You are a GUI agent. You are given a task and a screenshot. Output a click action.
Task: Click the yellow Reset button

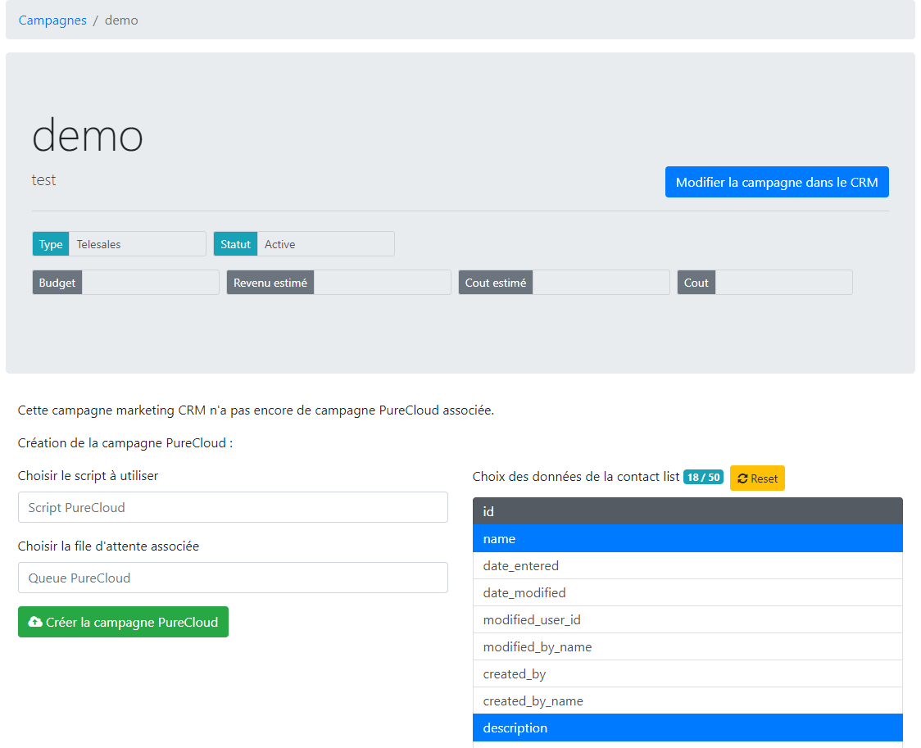(x=757, y=478)
